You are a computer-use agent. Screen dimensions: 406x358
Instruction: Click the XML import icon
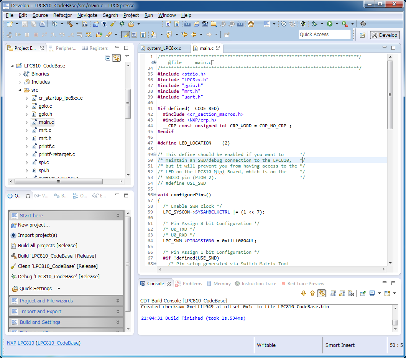click(205, 24)
